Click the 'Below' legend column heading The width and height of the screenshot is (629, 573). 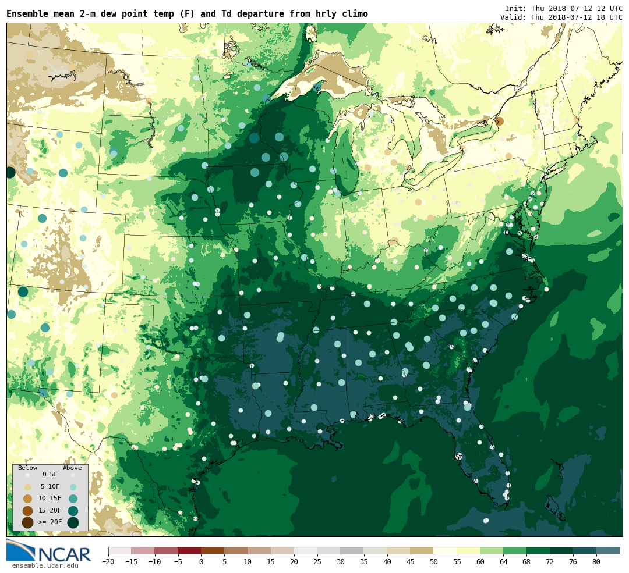[x=28, y=468]
